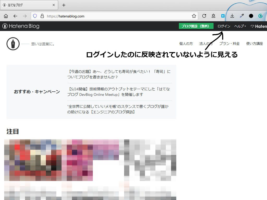Open the bookmarks menu star-tray icon
This screenshot has width=267, height=200.
tap(213, 16)
